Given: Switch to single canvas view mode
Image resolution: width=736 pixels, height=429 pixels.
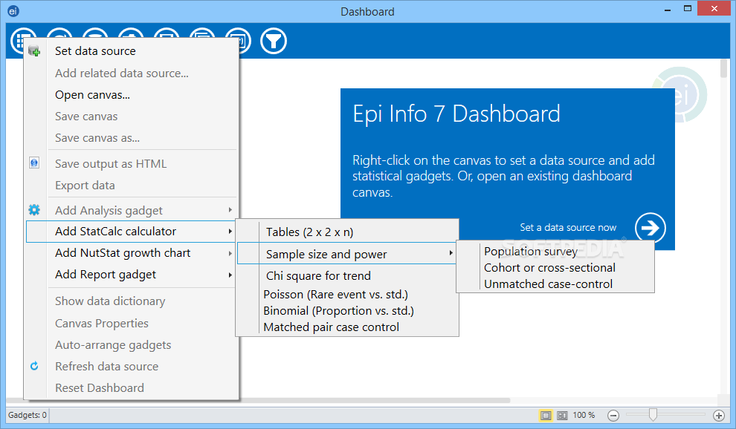Looking at the screenshot, I should click(546, 416).
